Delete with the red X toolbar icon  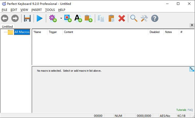pyautogui.click(x=122, y=18)
